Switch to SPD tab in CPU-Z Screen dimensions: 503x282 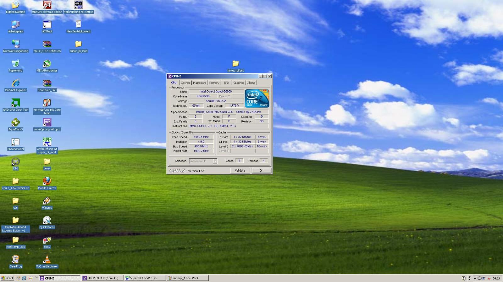tap(226, 83)
